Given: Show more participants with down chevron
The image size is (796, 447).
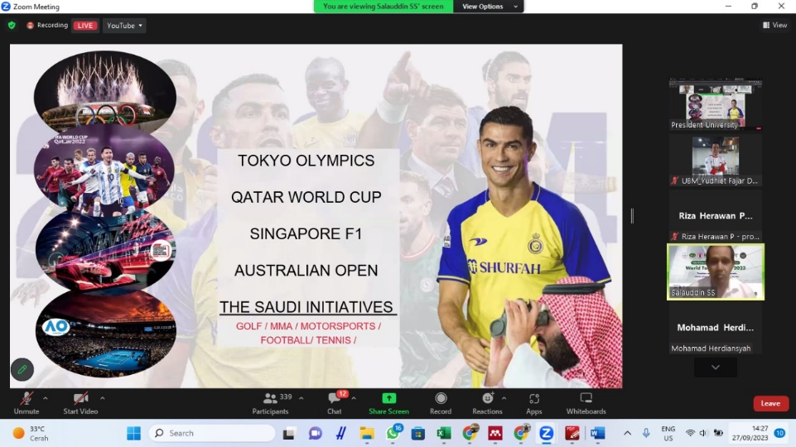Looking at the screenshot, I should pyautogui.click(x=716, y=368).
